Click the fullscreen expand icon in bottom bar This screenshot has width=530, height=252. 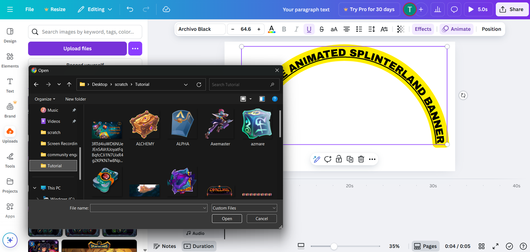(496, 246)
